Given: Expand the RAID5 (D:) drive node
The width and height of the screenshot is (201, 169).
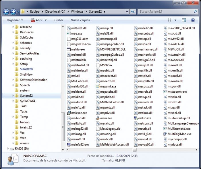Looking at the screenshot, I should [8, 149].
